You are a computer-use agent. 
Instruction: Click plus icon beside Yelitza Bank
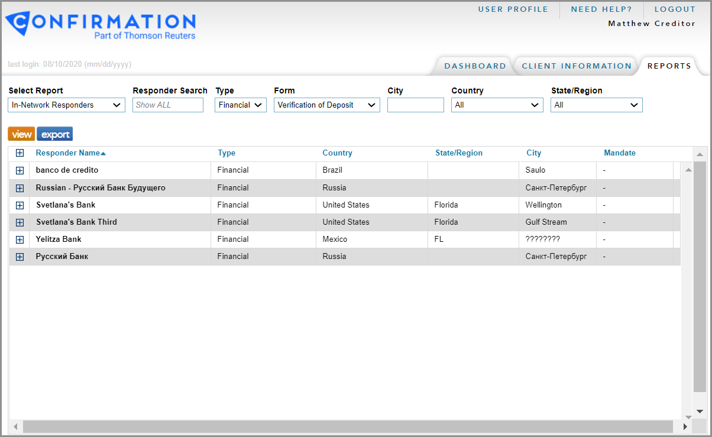pyautogui.click(x=20, y=239)
